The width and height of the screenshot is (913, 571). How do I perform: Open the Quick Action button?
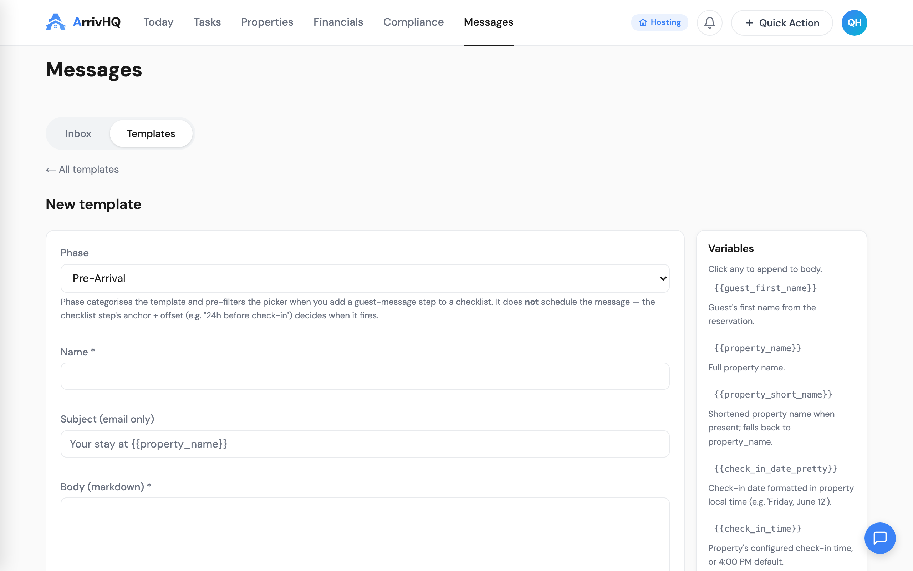782,22
